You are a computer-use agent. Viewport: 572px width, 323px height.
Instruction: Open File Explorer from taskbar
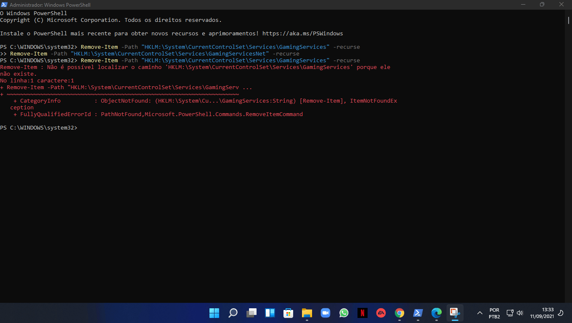pyautogui.click(x=307, y=313)
